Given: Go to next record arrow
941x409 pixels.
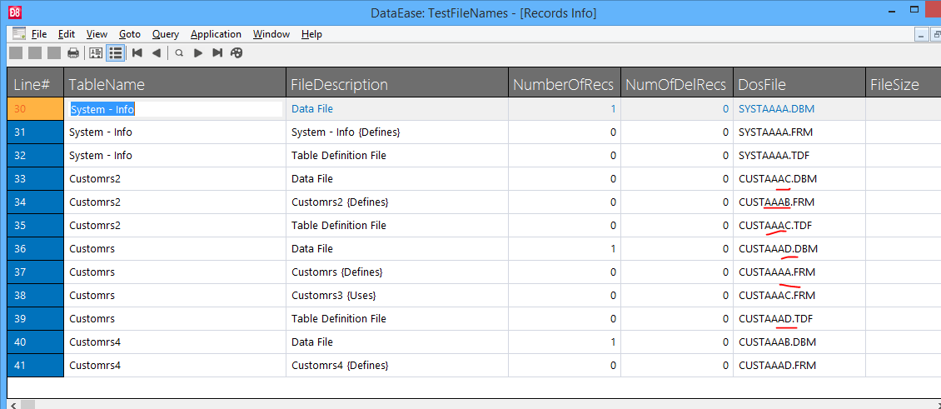Looking at the screenshot, I should [x=197, y=53].
